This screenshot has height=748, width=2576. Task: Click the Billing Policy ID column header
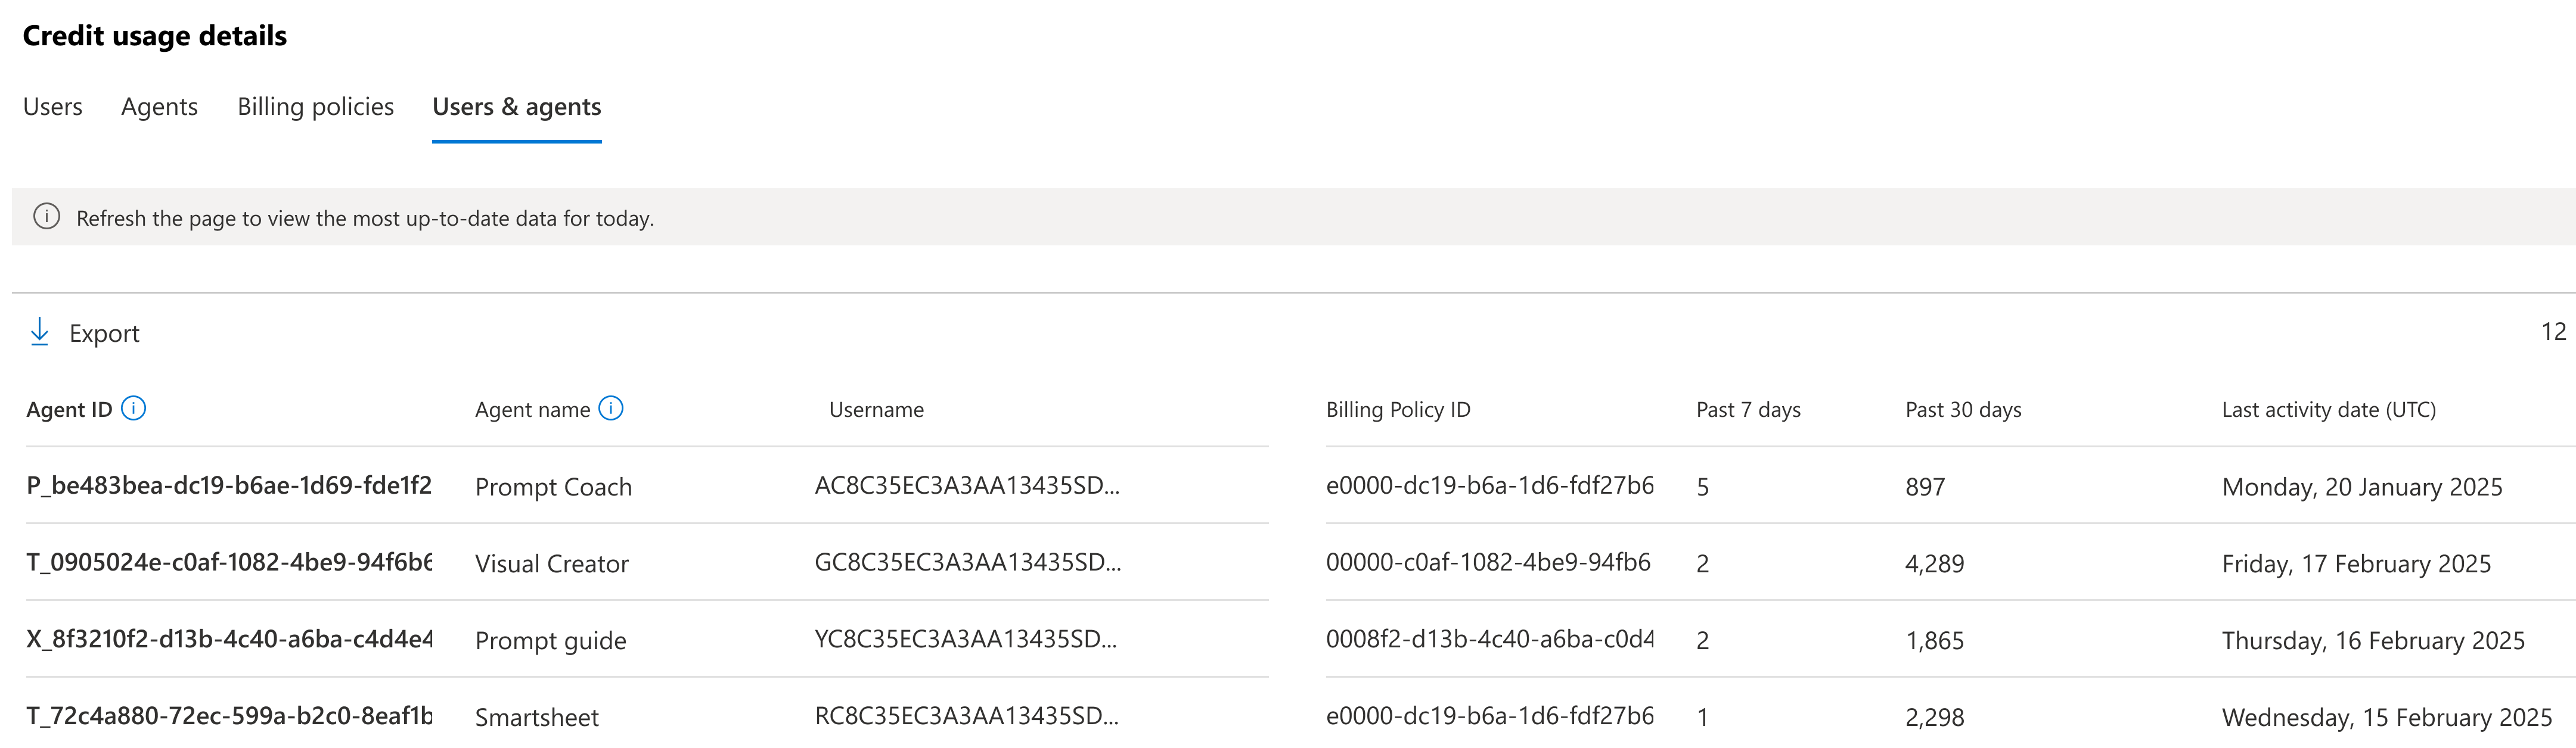point(1397,410)
